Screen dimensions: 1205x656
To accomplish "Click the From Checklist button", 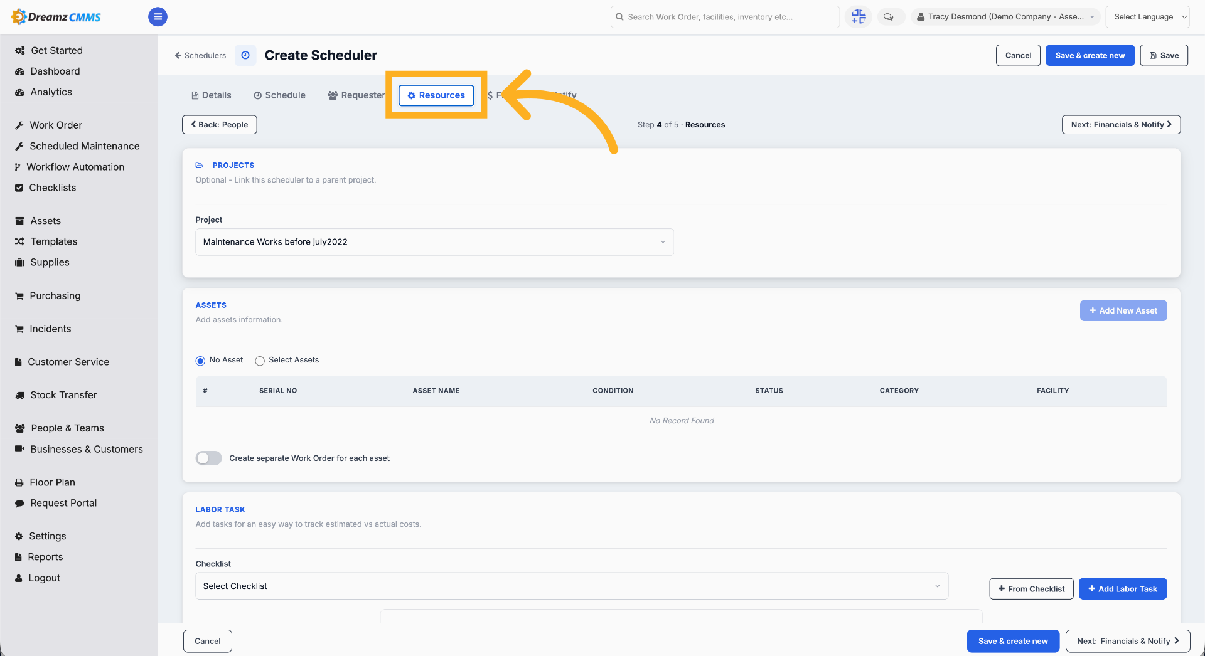I will coord(1031,589).
